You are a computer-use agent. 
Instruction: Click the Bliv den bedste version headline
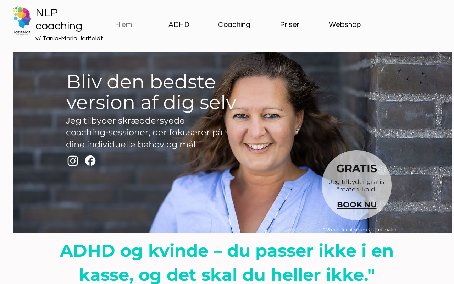(x=151, y=92)
